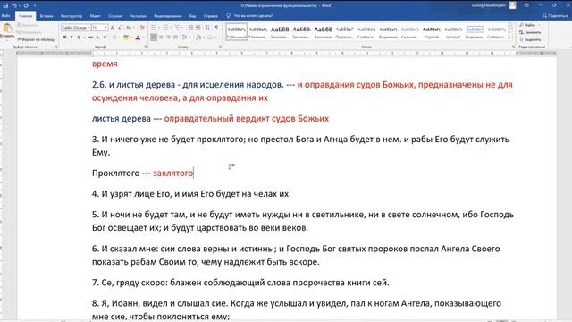This screenshot has width=572, height=322.
Task: Switch to the Вставка tab
Action: (46, 16)
